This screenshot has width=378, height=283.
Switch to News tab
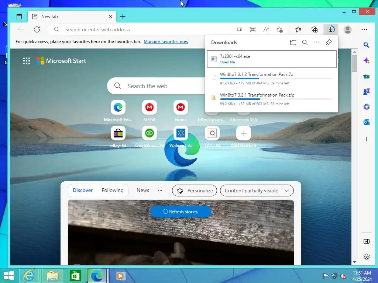(x=143, y=191)
